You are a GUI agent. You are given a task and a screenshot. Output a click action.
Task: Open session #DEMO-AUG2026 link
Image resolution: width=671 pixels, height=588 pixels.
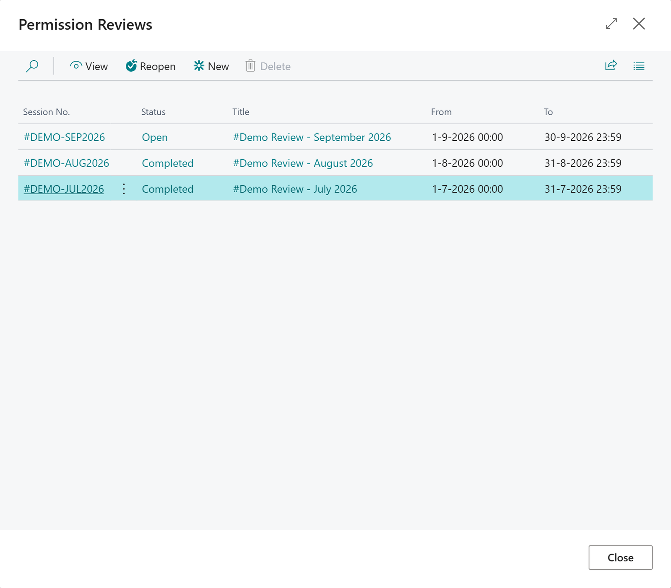coord(66,163)
